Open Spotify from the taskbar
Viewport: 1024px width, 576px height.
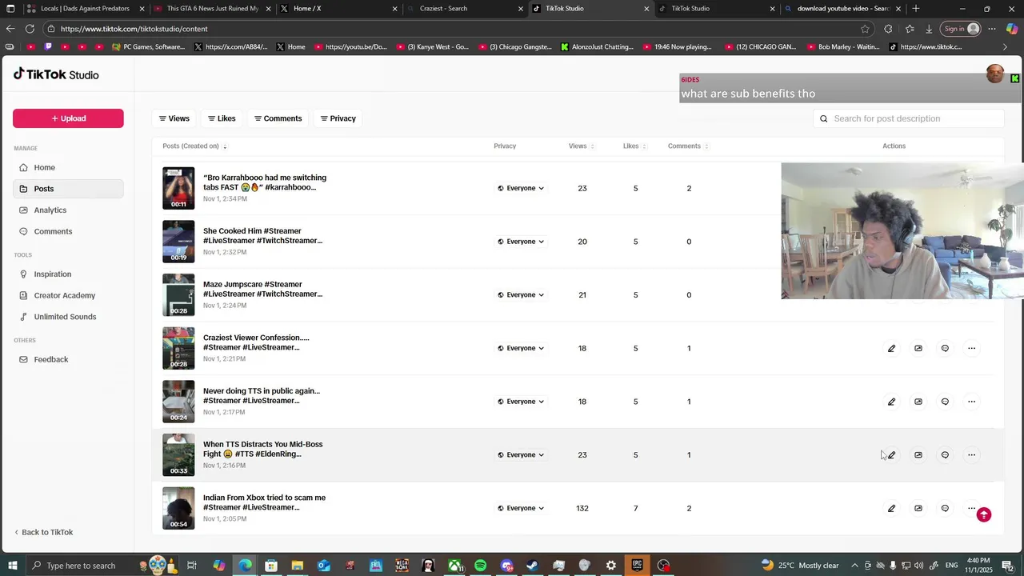(480, 566)
